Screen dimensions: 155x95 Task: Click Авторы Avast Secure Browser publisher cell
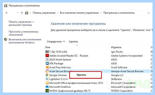(127, 71)
